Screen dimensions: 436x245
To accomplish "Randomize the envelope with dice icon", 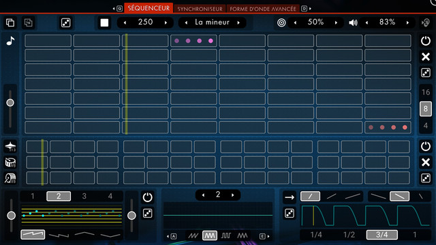I will pos(290,213).
